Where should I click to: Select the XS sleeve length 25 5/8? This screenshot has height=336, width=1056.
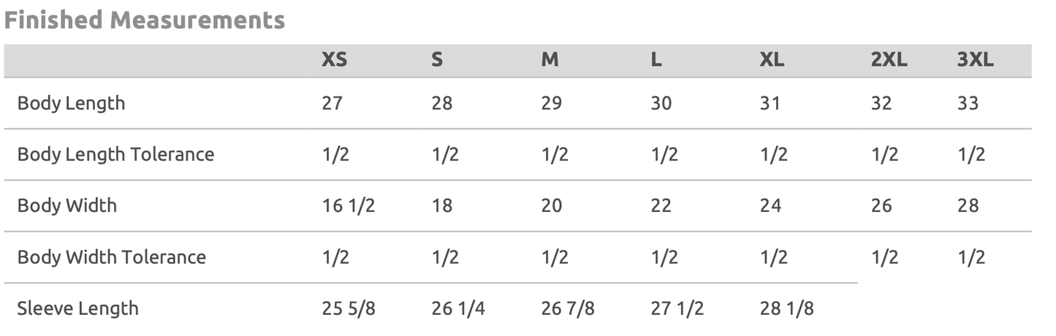(x=348, y=309)
